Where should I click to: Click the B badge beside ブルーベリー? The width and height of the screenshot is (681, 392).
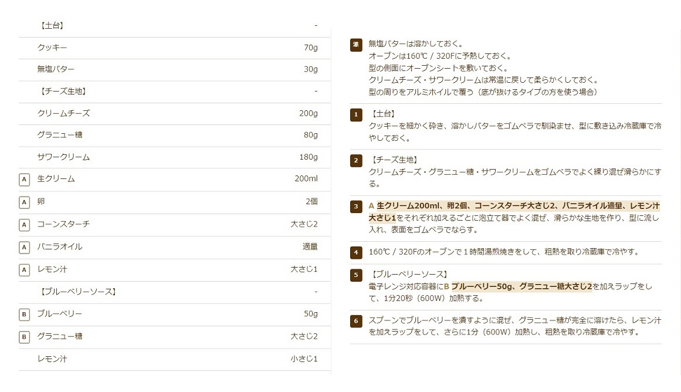click(x=24, y=315)
